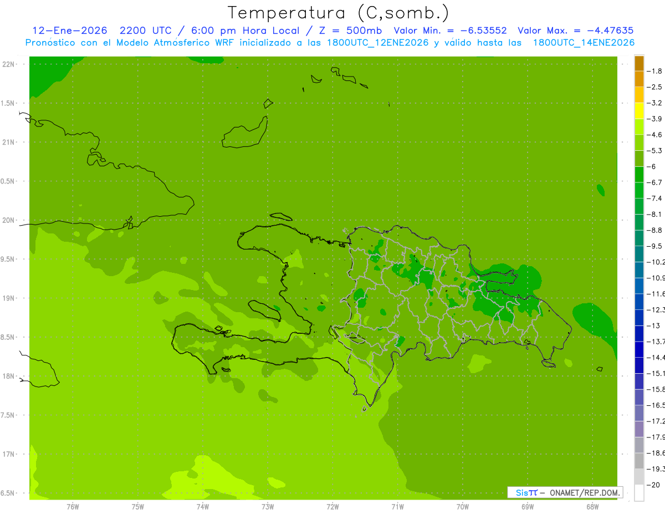
Task: Click the latitude axis label '22N'
Action: point(9,64)
